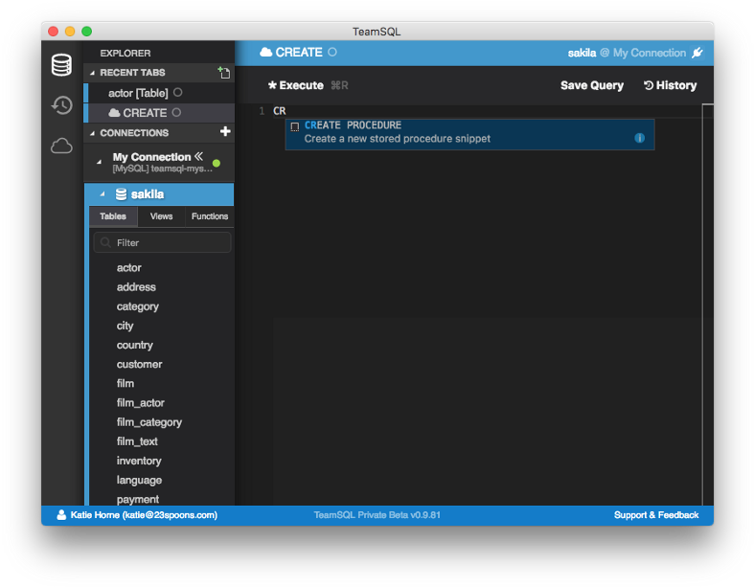The height and width of the screenshot is (587, 754).
Task: Execute the current query
Action: 296,85
